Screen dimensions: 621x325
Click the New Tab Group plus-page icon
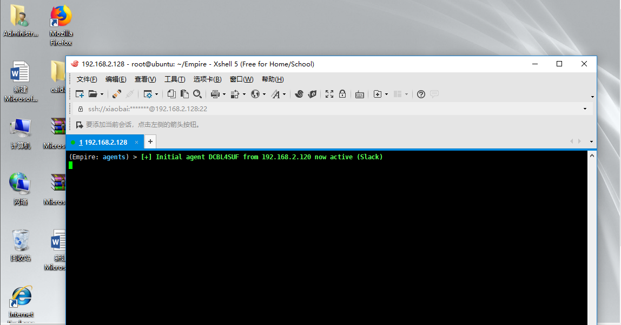pyautogui.click(x=378, y=94)
